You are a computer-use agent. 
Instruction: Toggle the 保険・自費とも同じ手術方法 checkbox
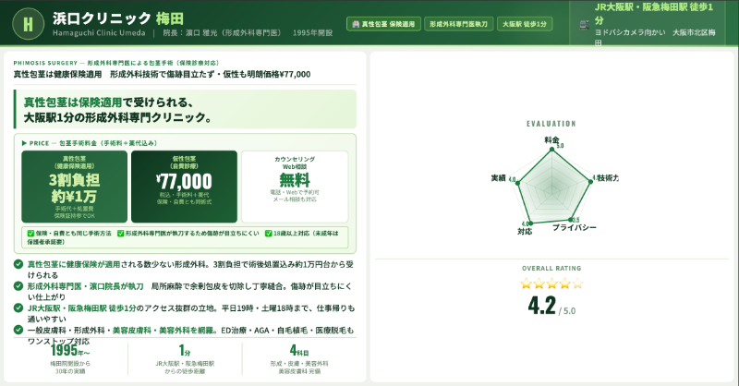(x=30, y=234)
